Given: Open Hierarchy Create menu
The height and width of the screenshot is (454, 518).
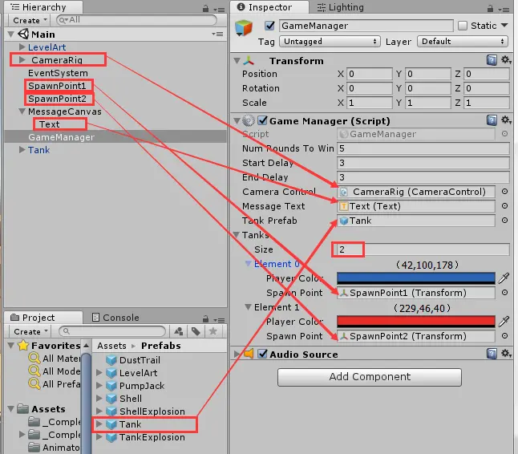Looking at the screenshot, I should [30, 21].
